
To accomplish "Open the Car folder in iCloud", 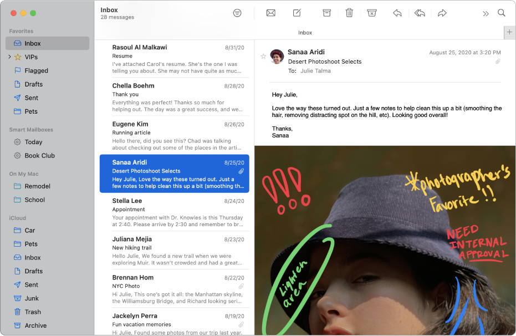I will [48, 230].
